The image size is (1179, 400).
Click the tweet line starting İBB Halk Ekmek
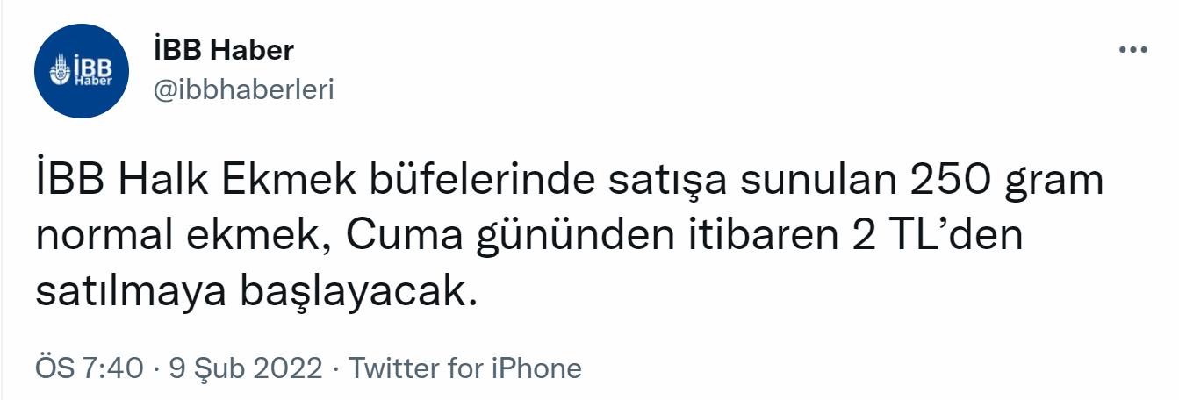[569, 181]
